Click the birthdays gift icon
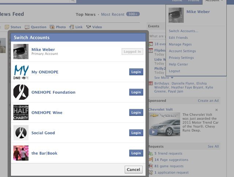The width and height of the screenshot is (234, 177). [151, 83]
